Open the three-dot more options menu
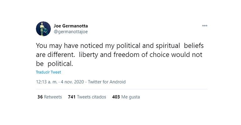 (205, 26)
